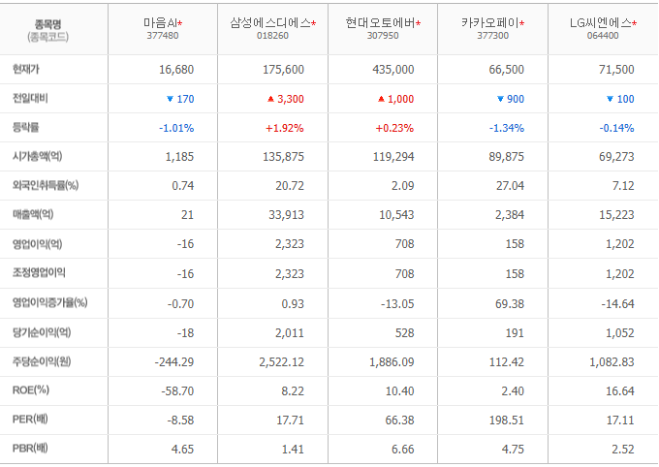Click the 매출액(억) row label
This screenshot has height=467, width=659.
pyautogui.click(x=33, y=214)
